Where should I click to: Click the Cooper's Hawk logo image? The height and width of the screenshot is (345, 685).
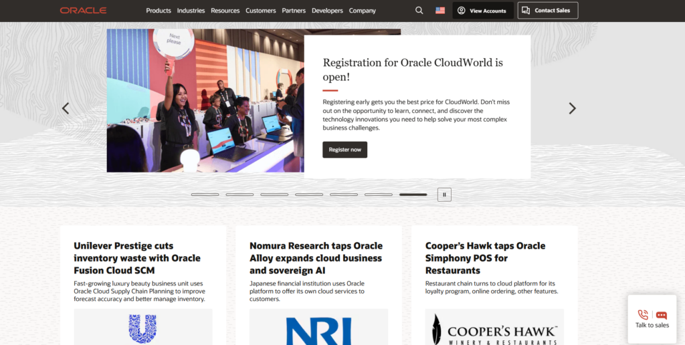[x=494, y=328]
